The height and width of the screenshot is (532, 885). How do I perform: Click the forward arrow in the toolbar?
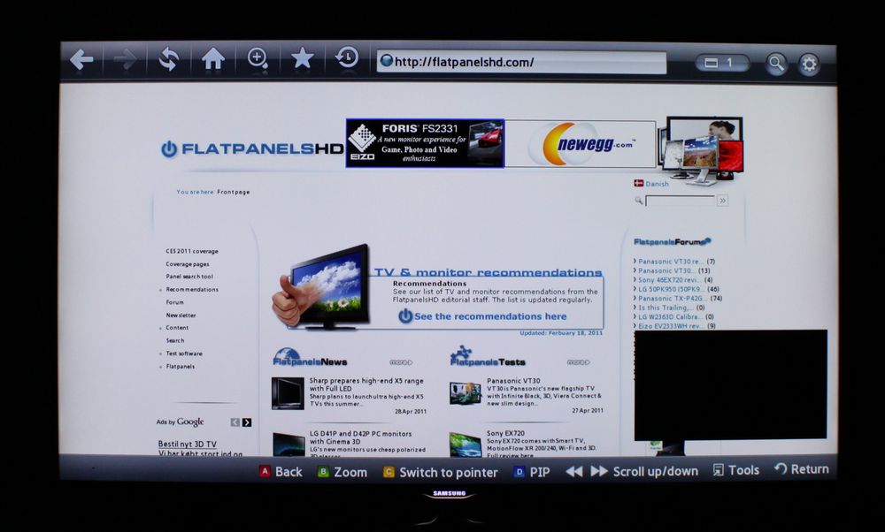point(125,60)
